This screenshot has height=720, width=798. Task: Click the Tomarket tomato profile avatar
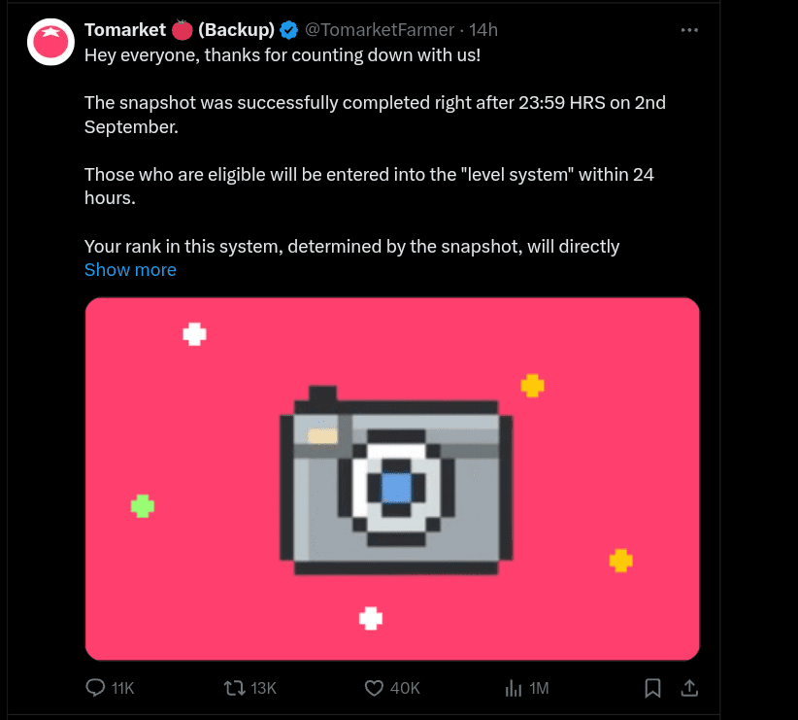click(x=51, y=41)
